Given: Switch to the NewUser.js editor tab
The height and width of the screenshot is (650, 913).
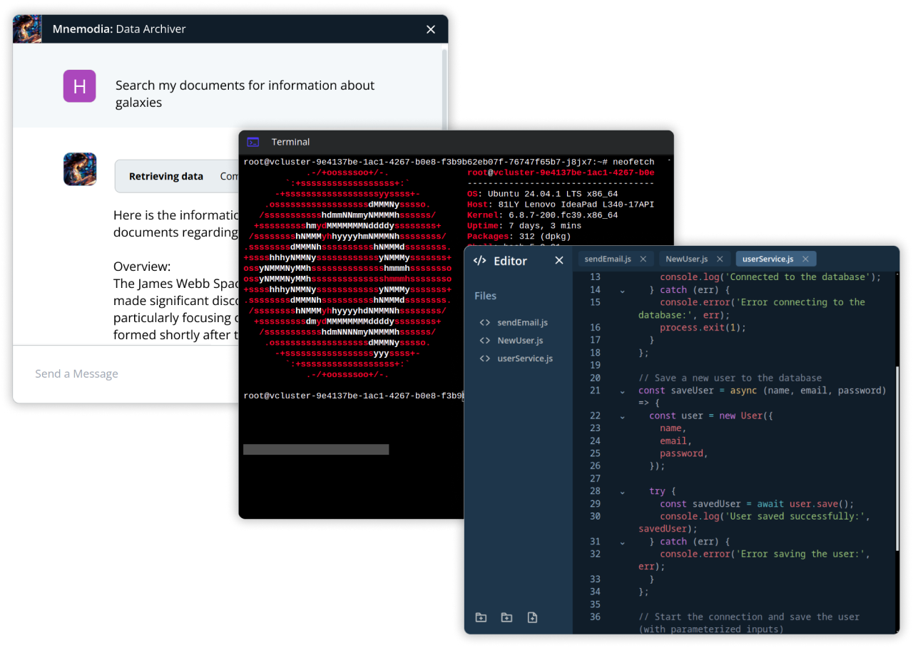Looking at the screenshot, I should (x=686, y=259).
